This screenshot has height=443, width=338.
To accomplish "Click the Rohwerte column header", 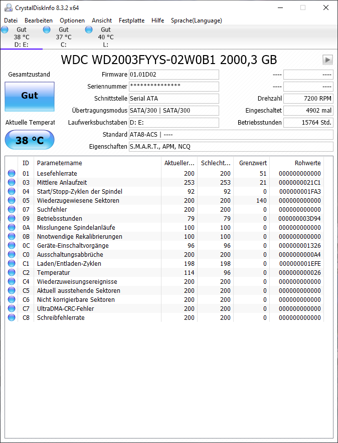I will pos(297,163).
